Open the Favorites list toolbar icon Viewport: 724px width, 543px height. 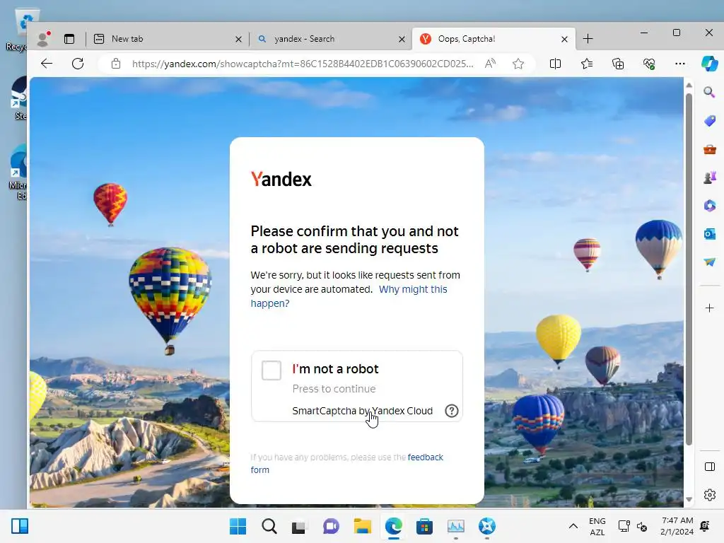(x=587, y=64)
